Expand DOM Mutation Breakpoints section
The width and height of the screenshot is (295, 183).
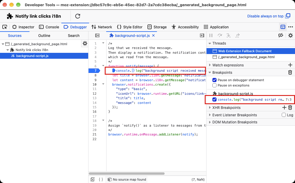click(210, 122)
